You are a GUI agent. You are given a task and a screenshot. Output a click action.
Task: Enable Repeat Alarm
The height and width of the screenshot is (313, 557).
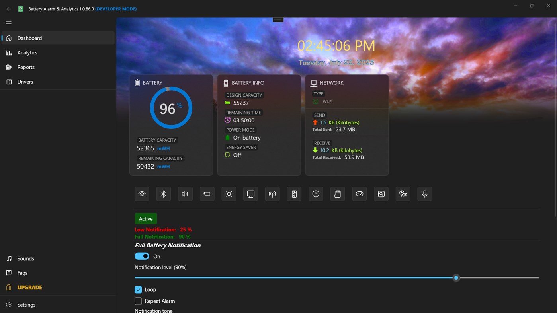[138, 301]
